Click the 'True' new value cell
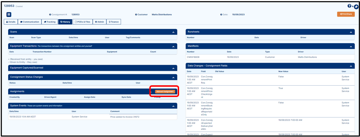 (x=280, y=88)
